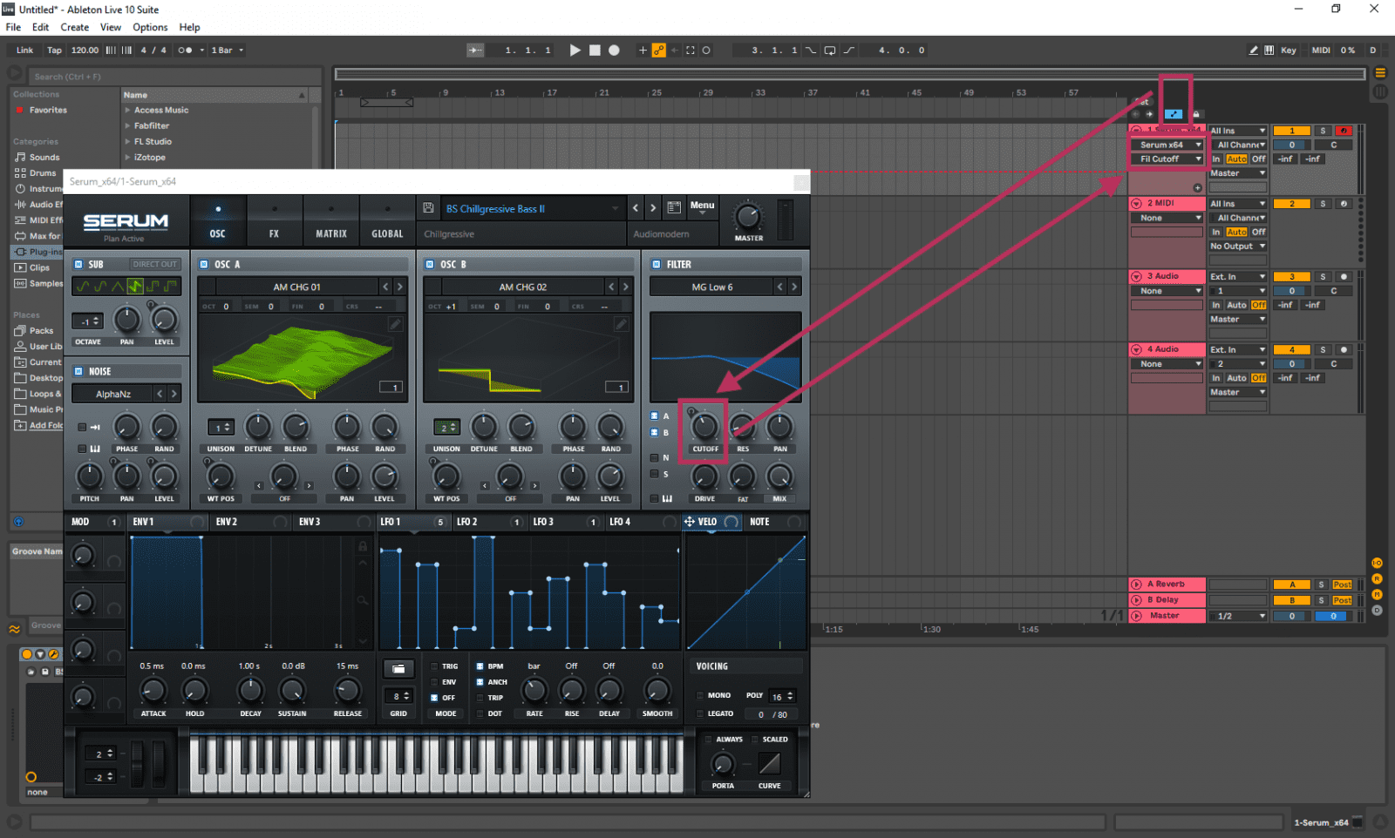Enable the MONO voicing checkbox
This screenshot has width=1395, height=838.
click(700, 695)
